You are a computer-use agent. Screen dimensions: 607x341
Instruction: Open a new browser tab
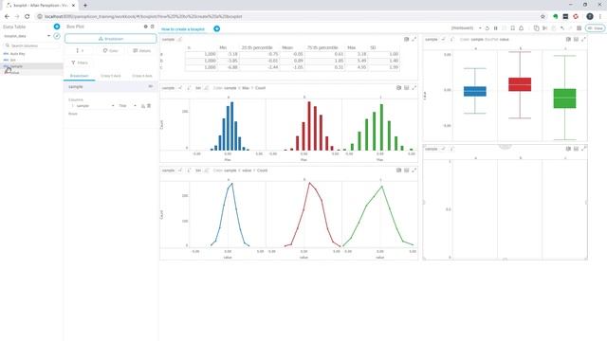coord(85,6)
